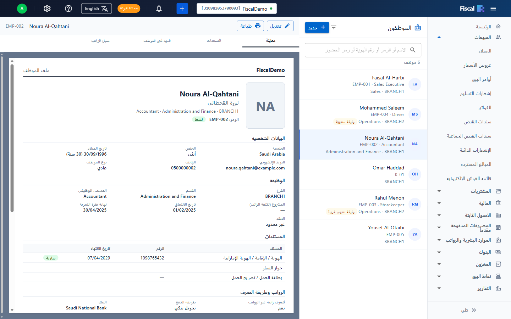The width and height of the screenshot is (511, 319).
Task: Click the noura.qahtani@example.com email
Action: pyautogui.click(x=255, y=168)
